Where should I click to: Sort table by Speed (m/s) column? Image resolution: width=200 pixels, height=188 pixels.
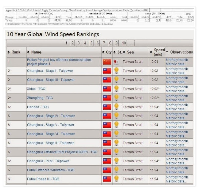pyautogui.click(x=157, y=52)
